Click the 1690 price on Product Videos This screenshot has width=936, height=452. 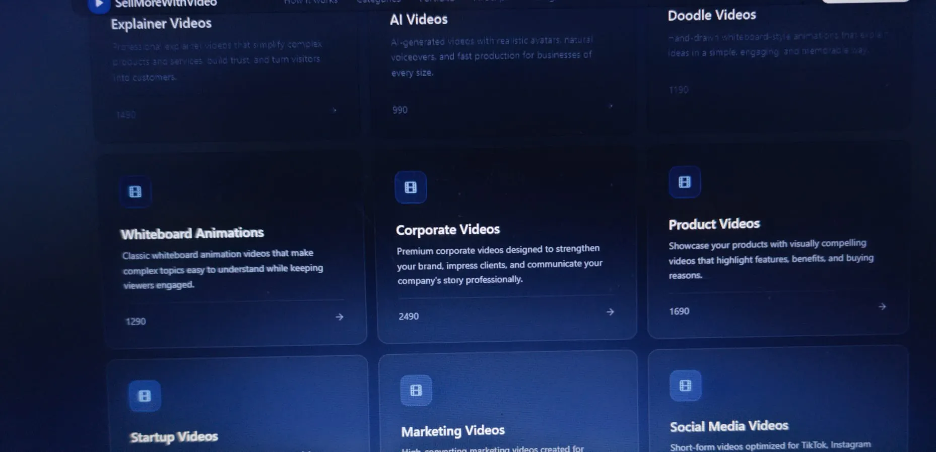pyautogui.click(x=679, y=311)
